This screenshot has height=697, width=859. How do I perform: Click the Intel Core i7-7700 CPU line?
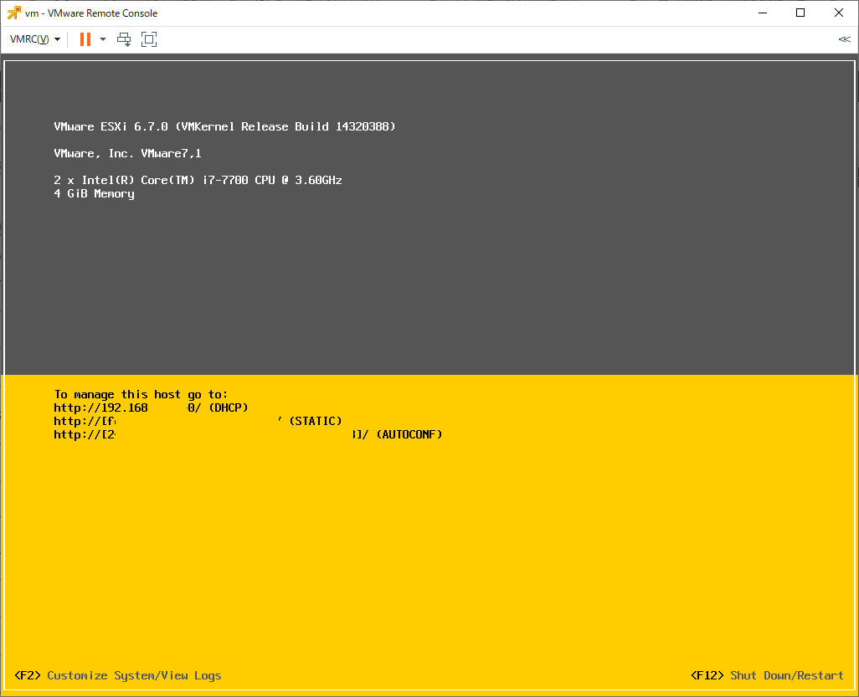(198, 180)
